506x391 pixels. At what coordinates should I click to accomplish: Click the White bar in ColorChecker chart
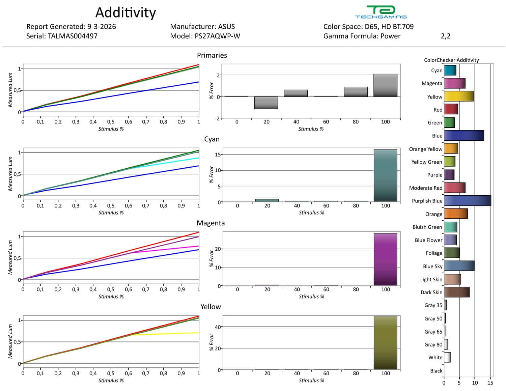tap(447, 357)
